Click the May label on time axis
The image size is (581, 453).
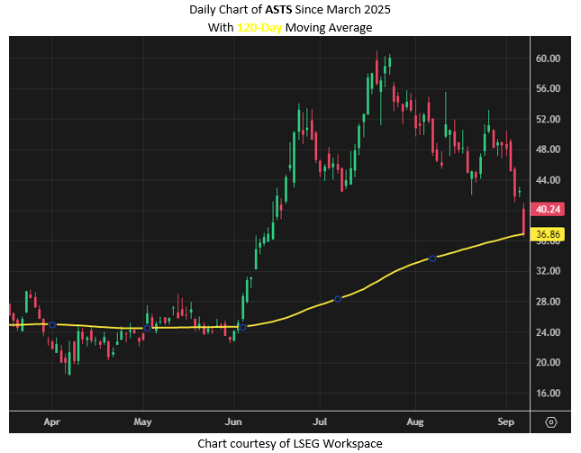pyautogui.click(x=142, y=421)
